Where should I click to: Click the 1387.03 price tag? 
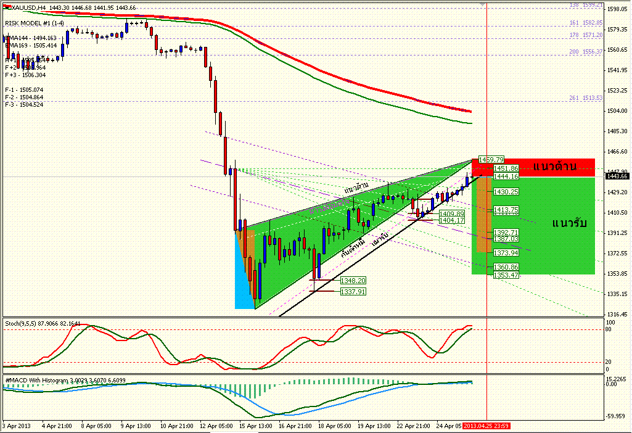tap(506, 239)
